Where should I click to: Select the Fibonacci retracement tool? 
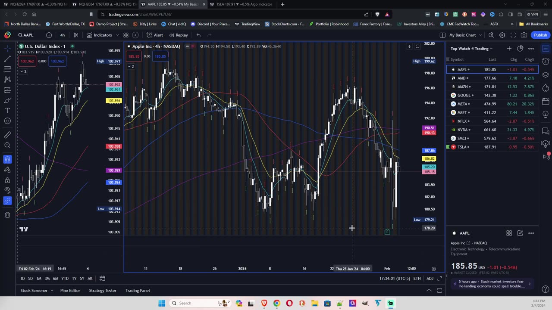pos(7,69)
